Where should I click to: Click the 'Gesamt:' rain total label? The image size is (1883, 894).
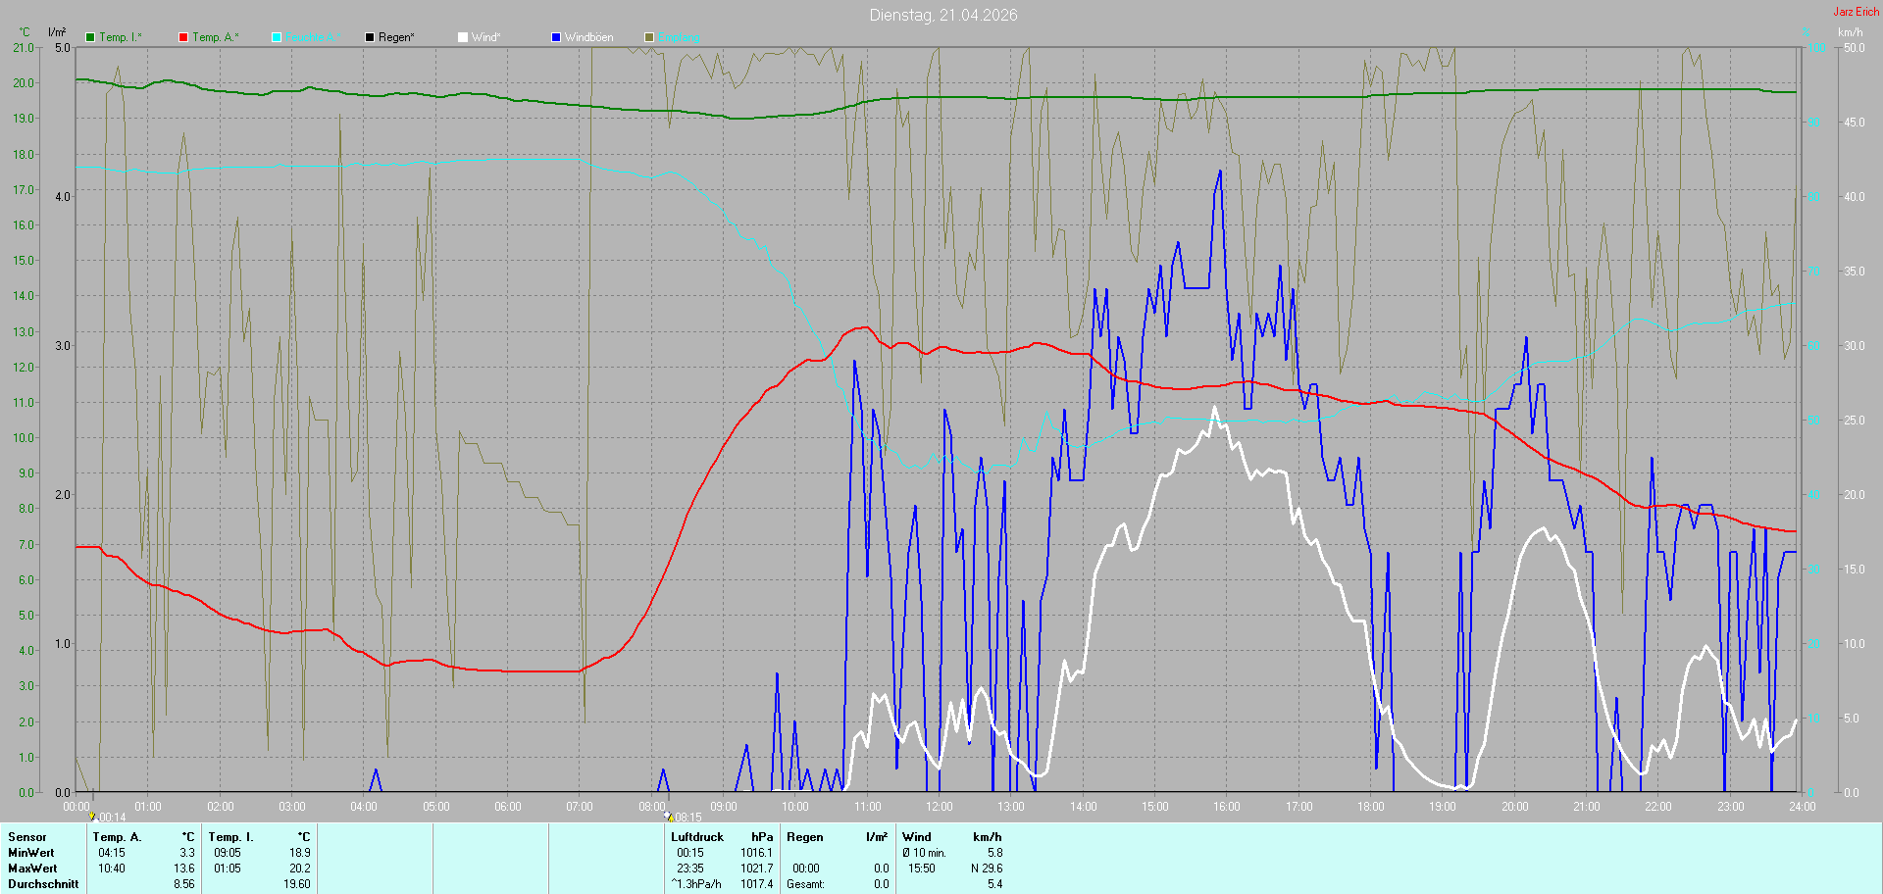pyautogui.click(x=805, y=884)
